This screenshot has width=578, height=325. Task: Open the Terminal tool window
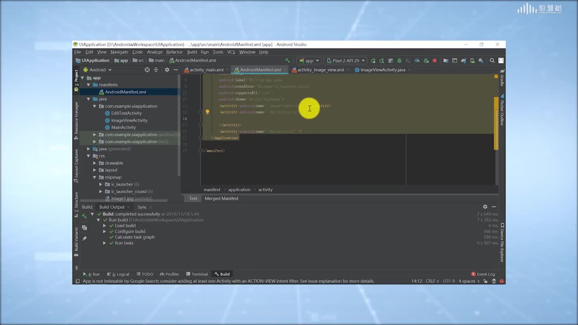196,274
